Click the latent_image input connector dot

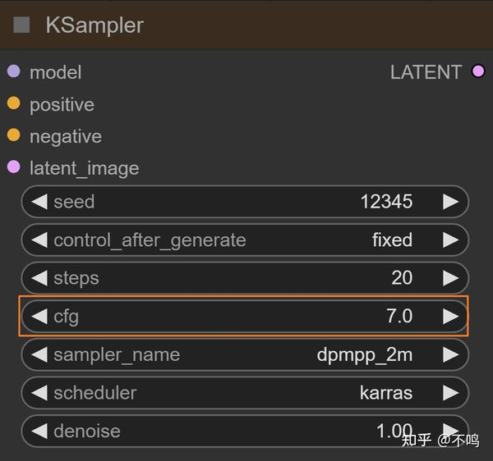(13, 167)
